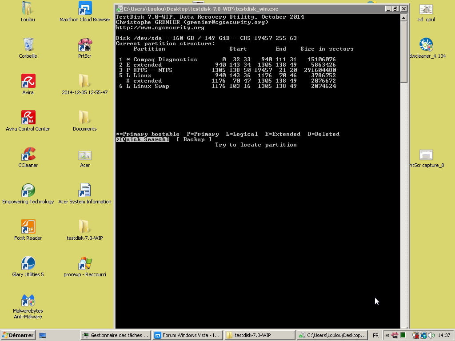Switch to Gestionnaire des tâches taskbar button

(x=116, y=335)
